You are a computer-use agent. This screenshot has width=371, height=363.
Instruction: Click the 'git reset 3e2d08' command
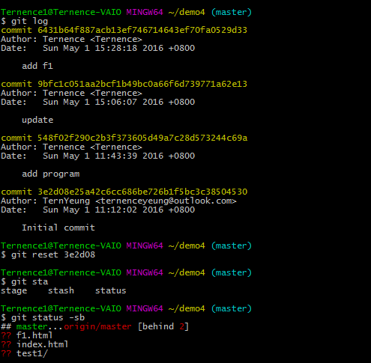[x=48, y=254]
